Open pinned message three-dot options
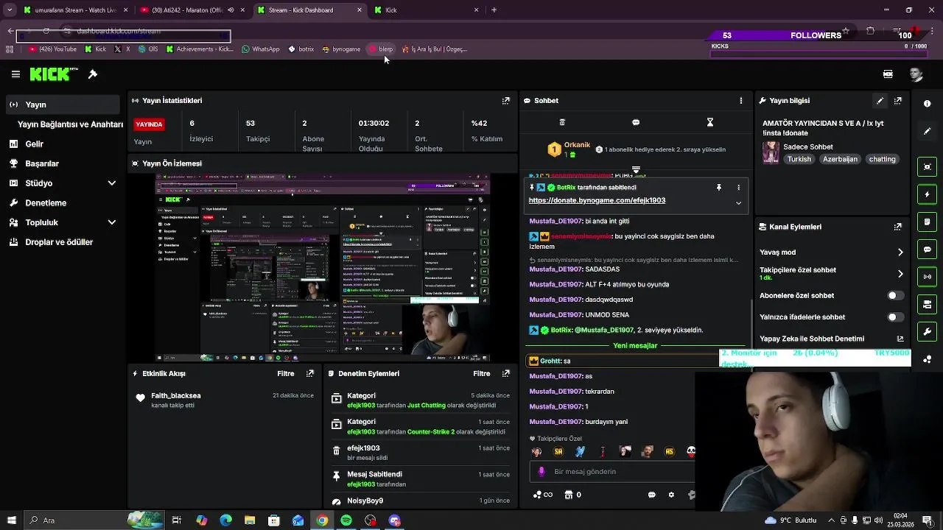Viewport: 943px width, 530px height. tap(738, 188)
